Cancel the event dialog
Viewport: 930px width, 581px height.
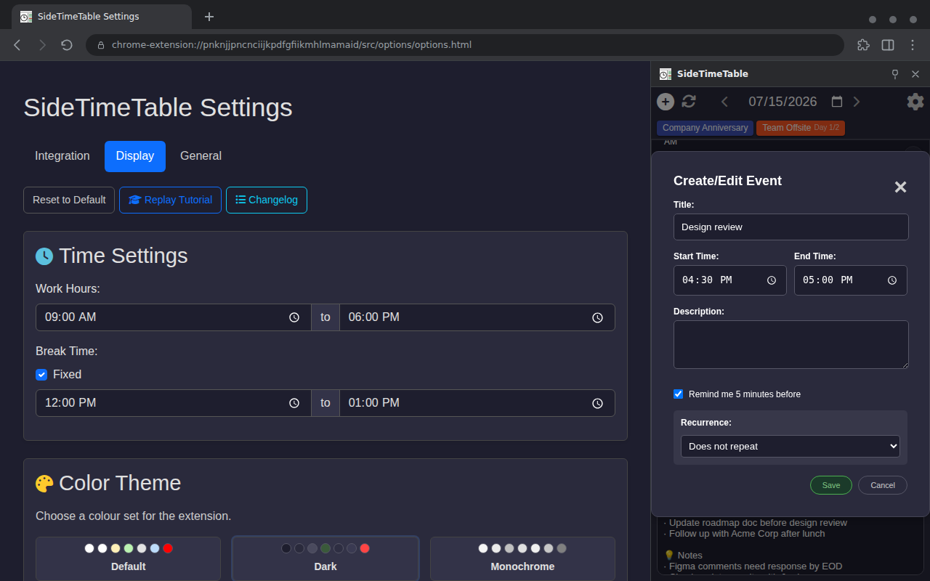883,485
